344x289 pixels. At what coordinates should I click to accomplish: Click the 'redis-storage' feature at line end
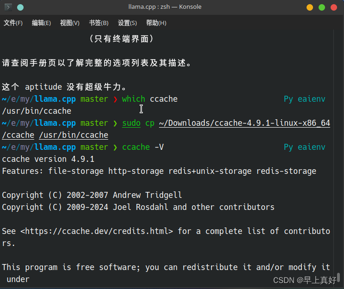coord(286,171)
